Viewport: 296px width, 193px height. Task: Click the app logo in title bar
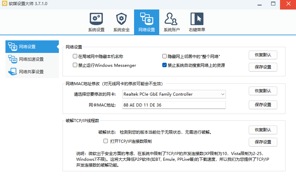point(5,3)
